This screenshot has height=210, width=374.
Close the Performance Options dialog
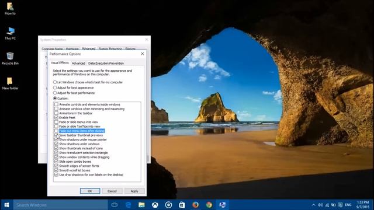point(143,54)
